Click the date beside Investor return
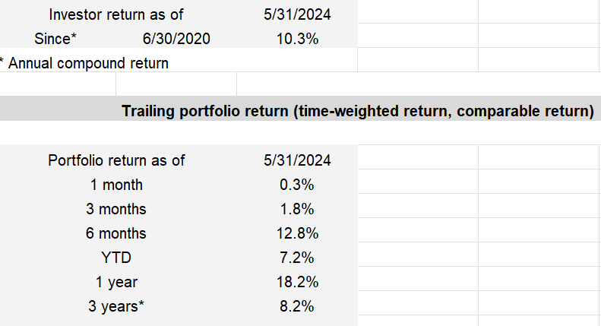601x326 pixels. click(297, 14)
